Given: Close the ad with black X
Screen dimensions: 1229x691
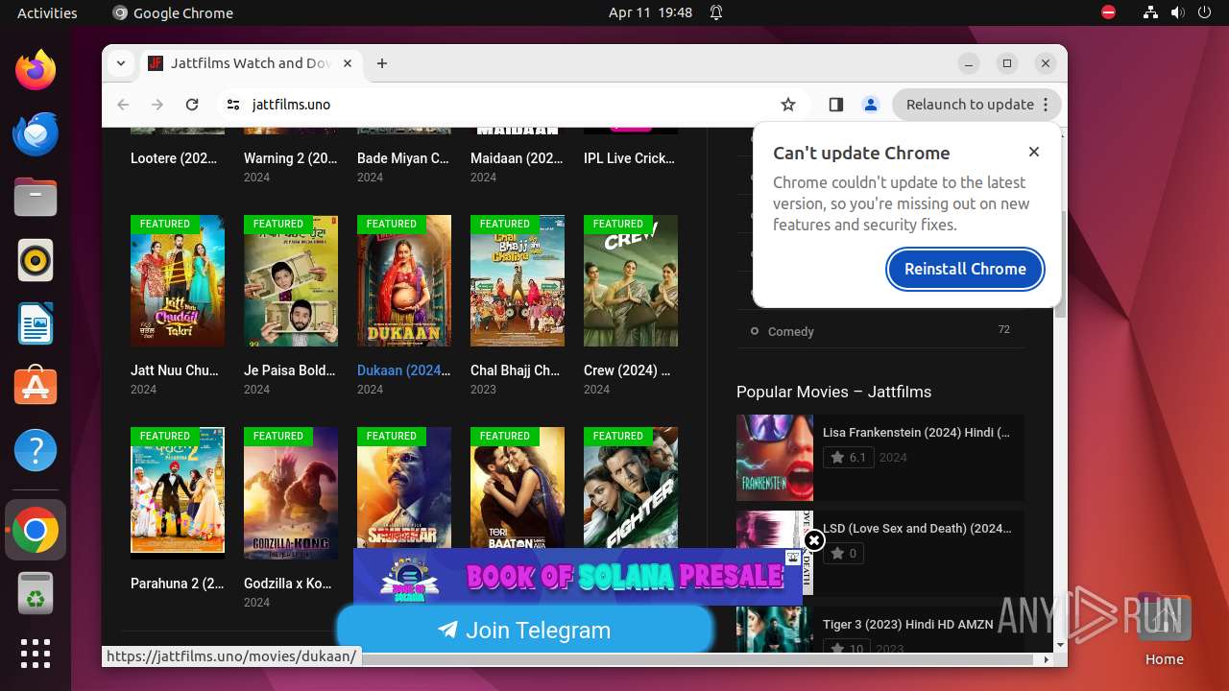Looking at the screenshot, I should (814, 541).
